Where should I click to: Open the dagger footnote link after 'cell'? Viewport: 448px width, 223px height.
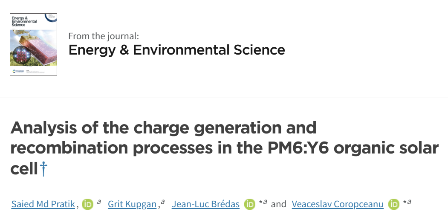(x=43, y=169)
